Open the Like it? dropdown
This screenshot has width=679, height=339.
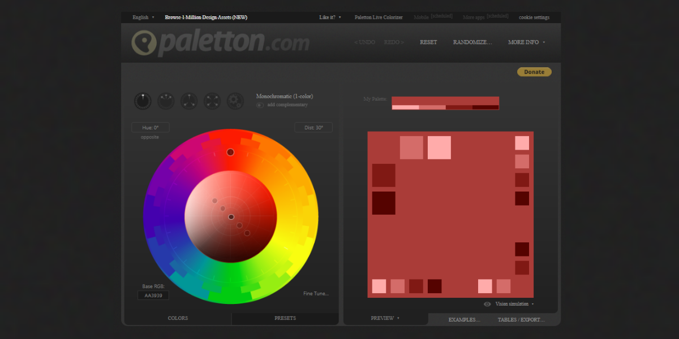pos(330,18)
